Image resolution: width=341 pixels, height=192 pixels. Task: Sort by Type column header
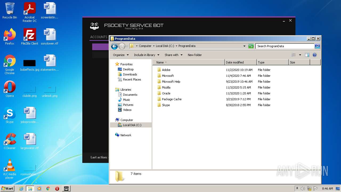coord(273,62)
